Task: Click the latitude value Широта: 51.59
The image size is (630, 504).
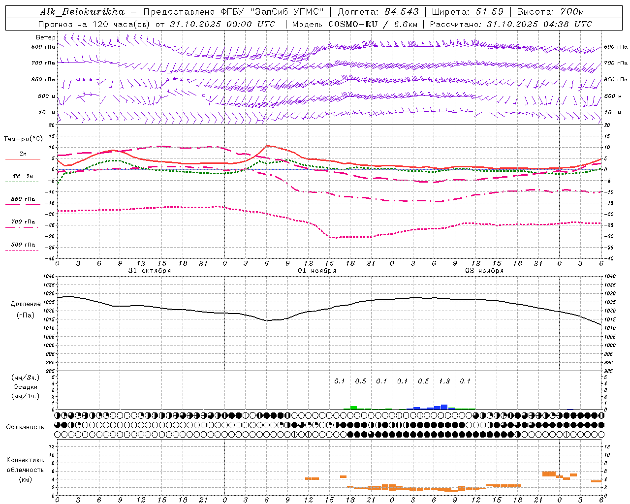Action: click(467, 12)
